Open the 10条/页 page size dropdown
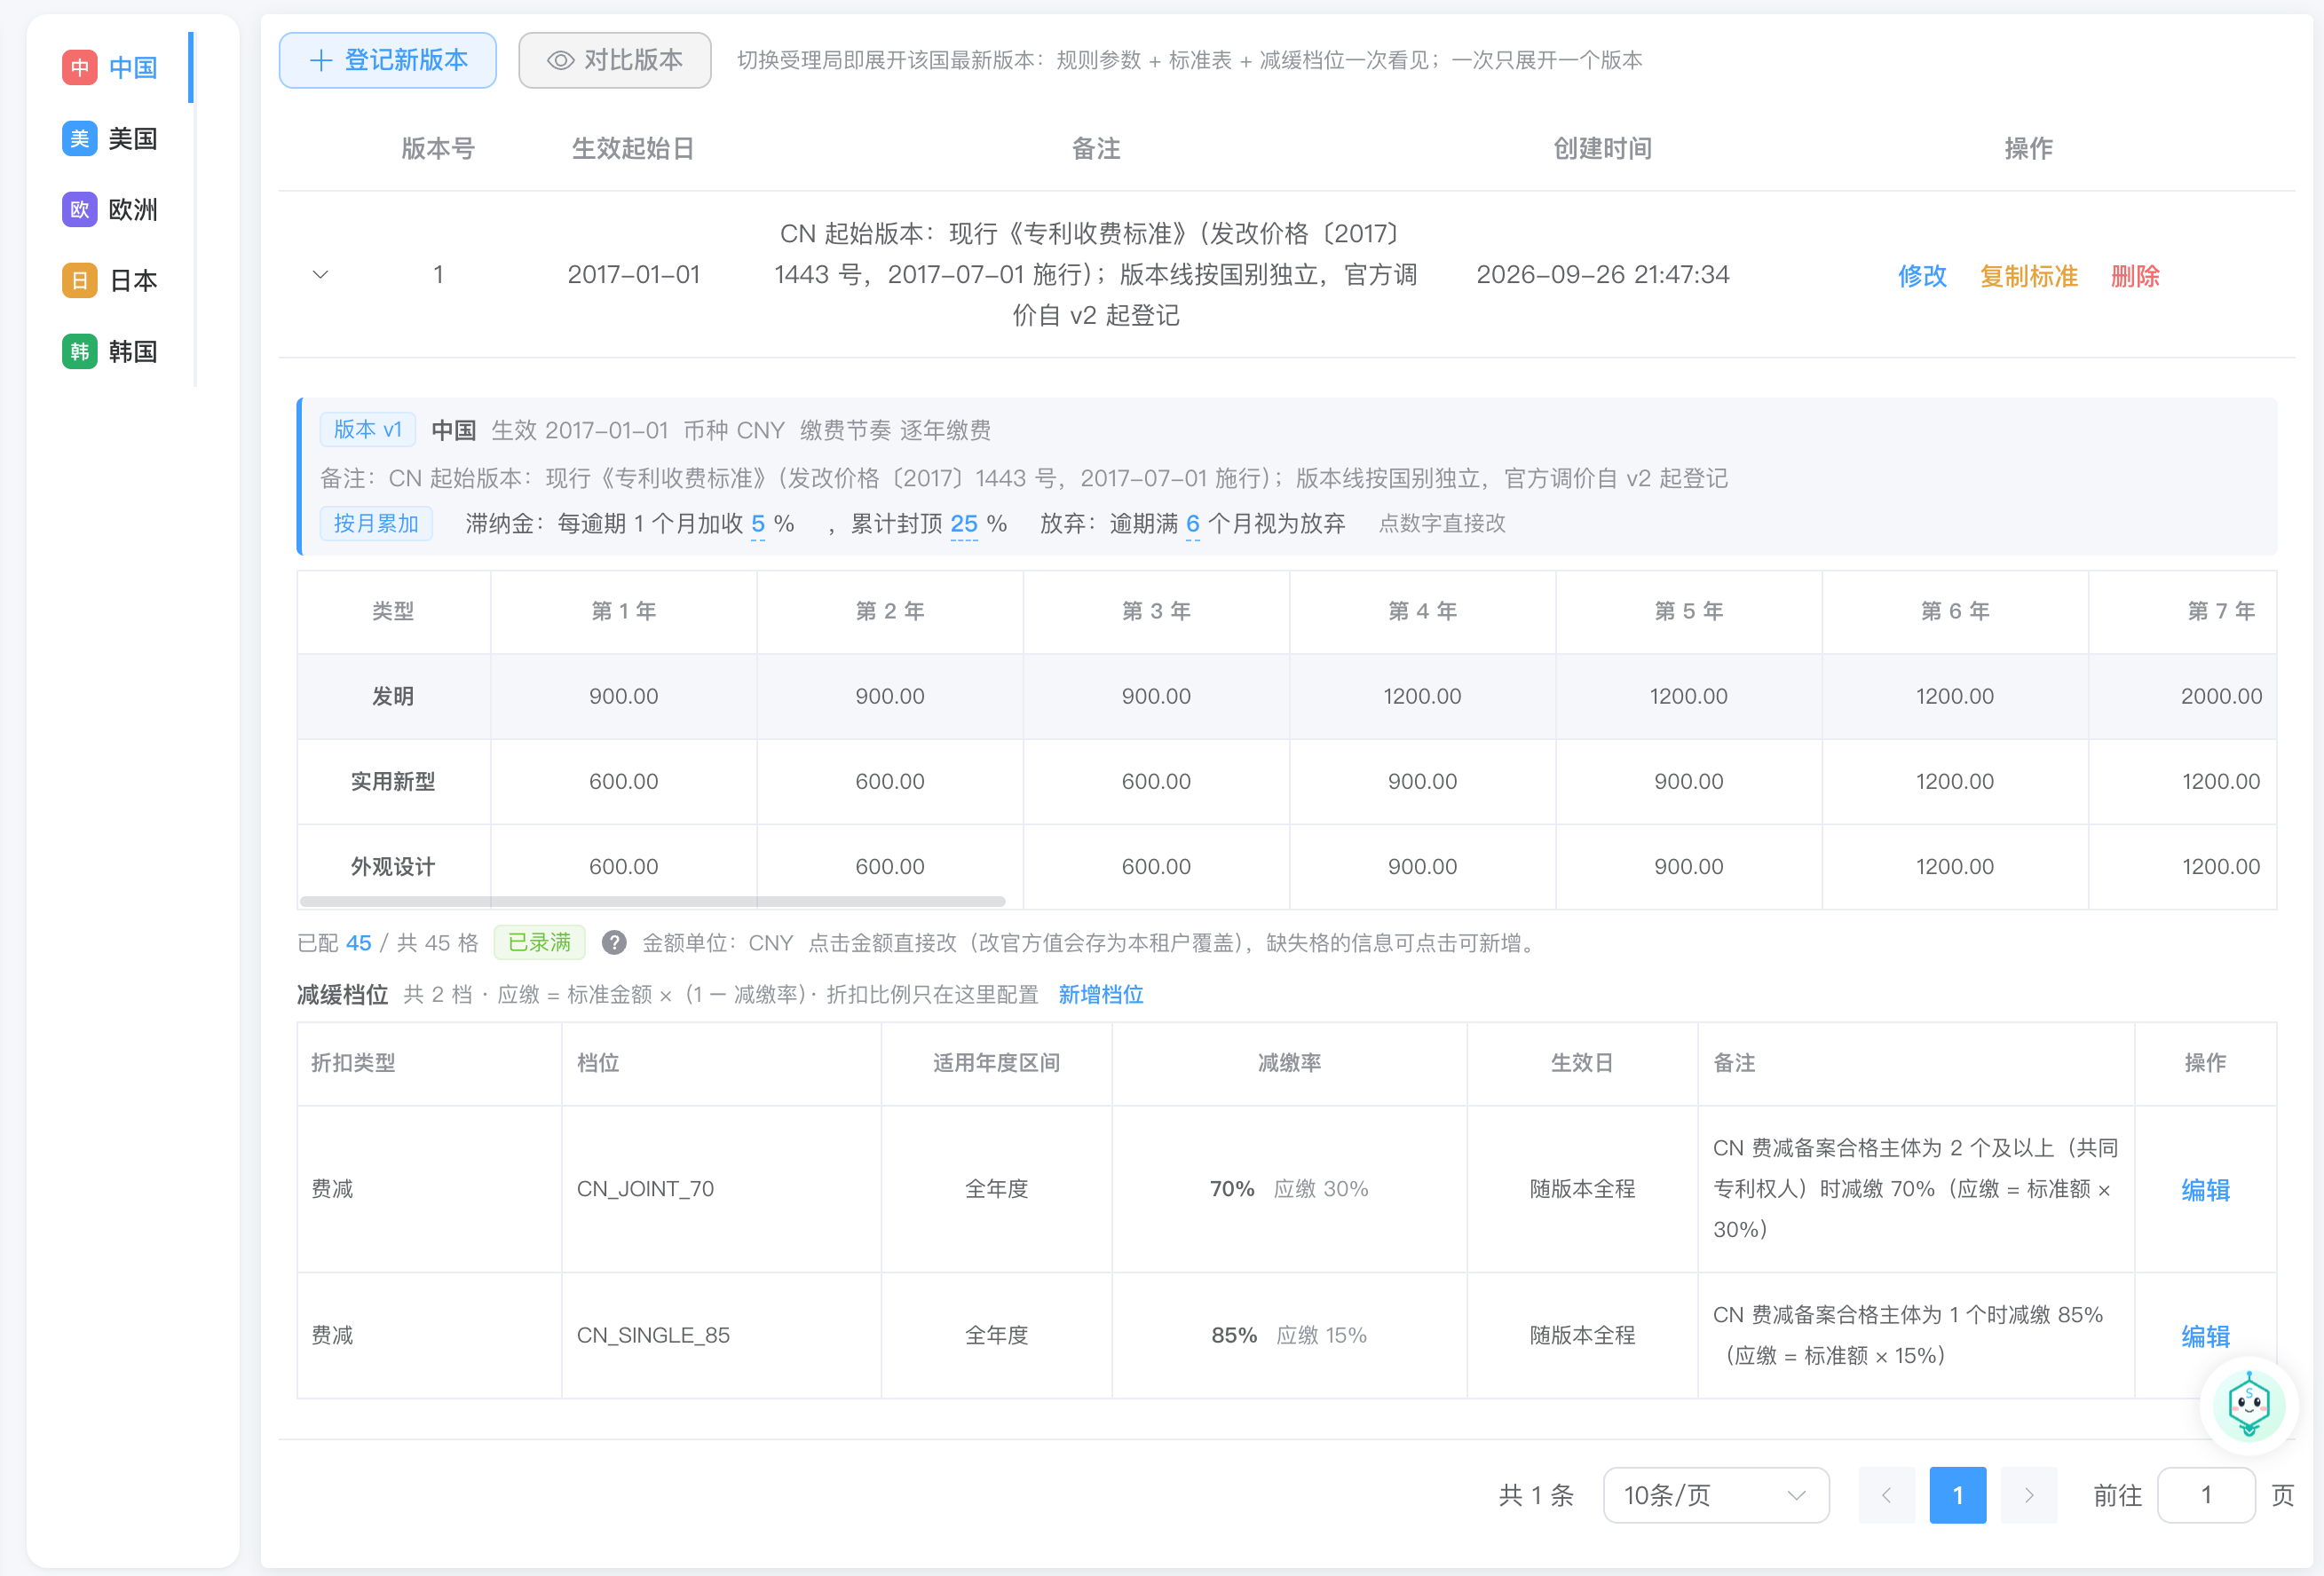 [1716, 1495]
